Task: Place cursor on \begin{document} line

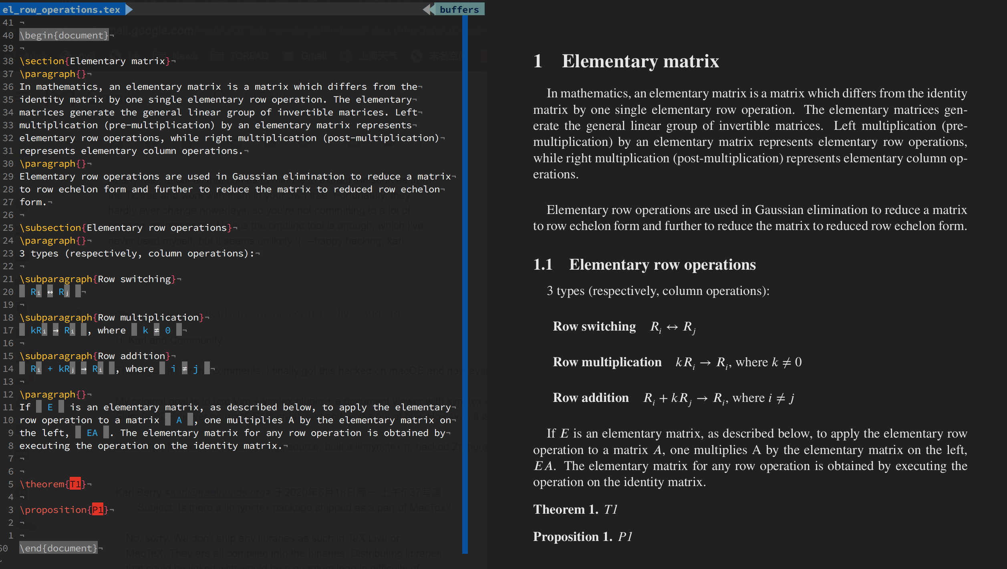Action: click(64, 35)
